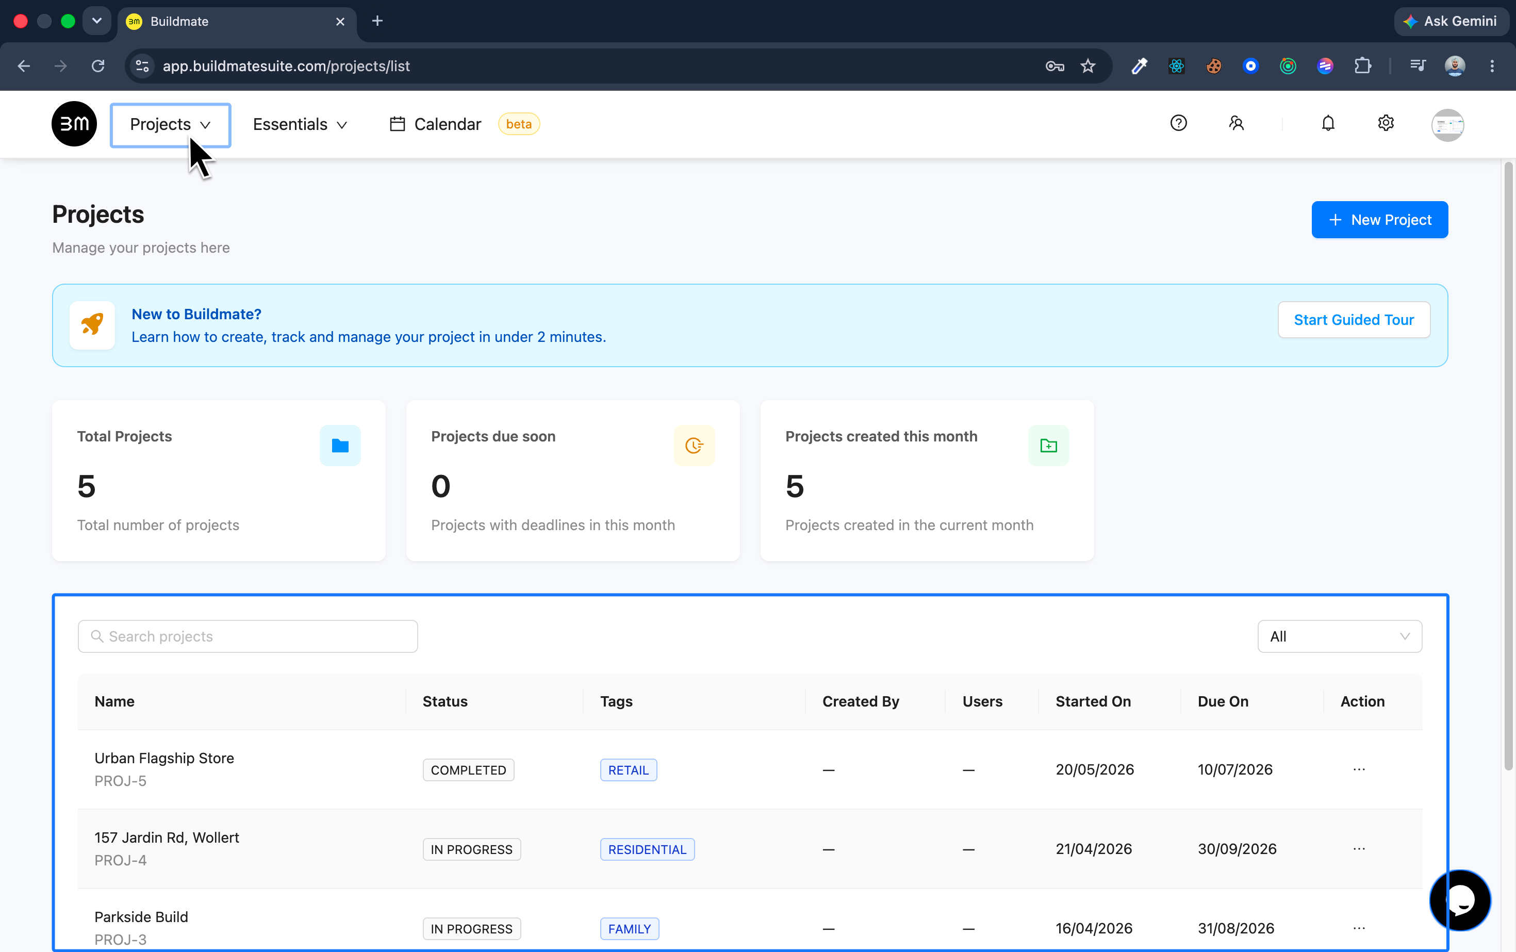Image resolution: width=1516 pixels, height=952 pixels.
Task: Click the Buildmate BM logo
Action: (74, 124)
